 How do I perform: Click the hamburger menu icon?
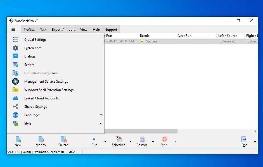pyautogui.click(x=13, y=30)
